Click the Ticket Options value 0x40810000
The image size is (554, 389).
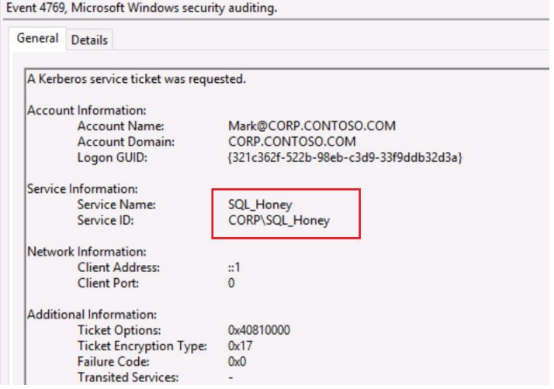pos(259,330)
